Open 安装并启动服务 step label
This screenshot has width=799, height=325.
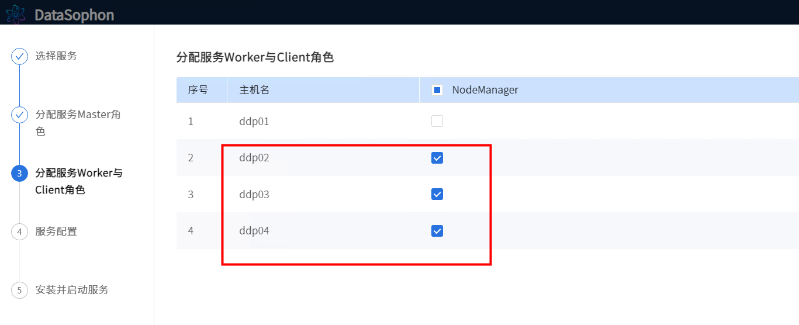(x=72, y=290)
